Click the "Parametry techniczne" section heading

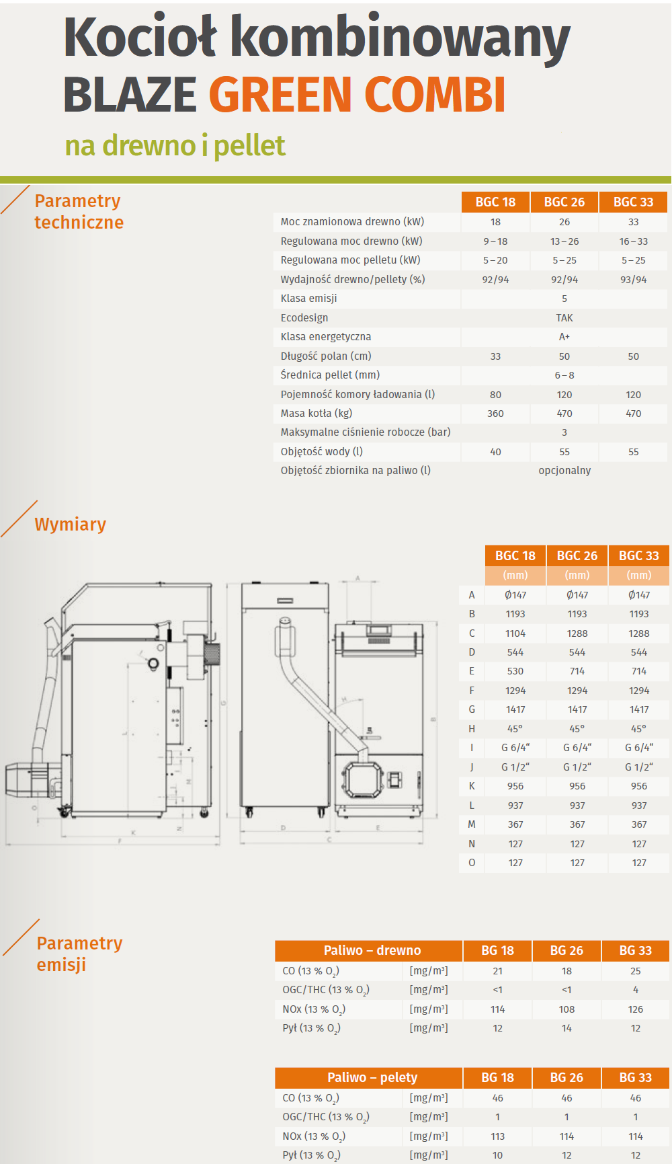[x=79, y=211]
